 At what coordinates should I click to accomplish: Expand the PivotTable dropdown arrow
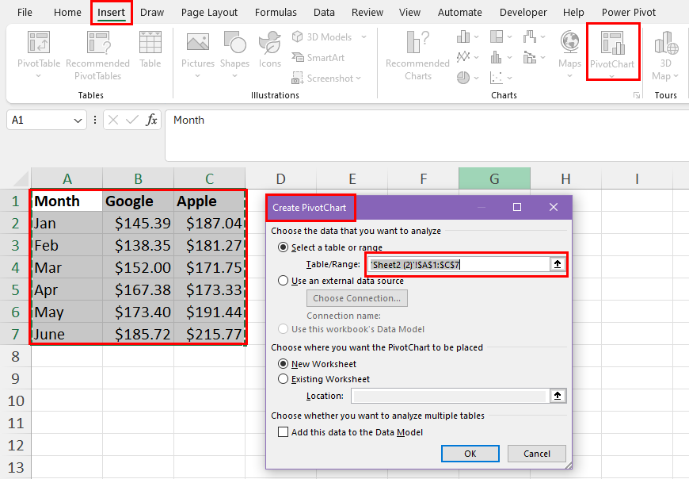pos(39,75)
